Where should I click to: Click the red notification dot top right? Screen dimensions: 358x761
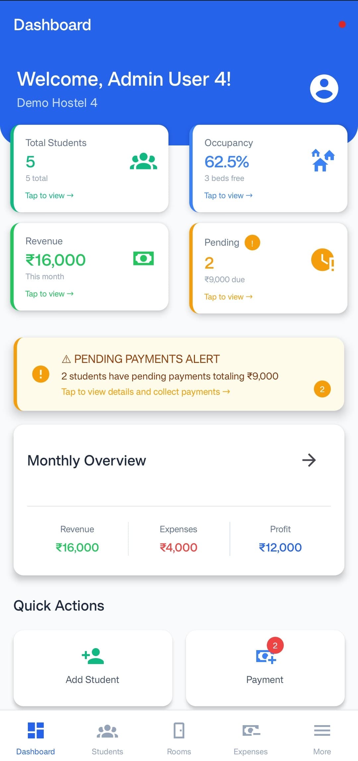(x=342, y=24)
